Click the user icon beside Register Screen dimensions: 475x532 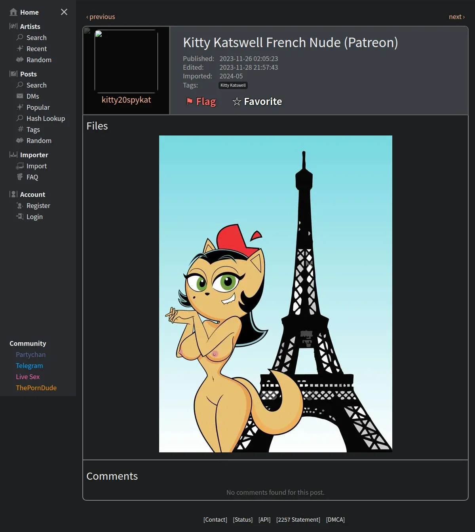20,205
